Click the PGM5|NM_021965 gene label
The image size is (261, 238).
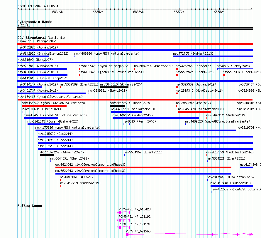(x=138, y=231)
